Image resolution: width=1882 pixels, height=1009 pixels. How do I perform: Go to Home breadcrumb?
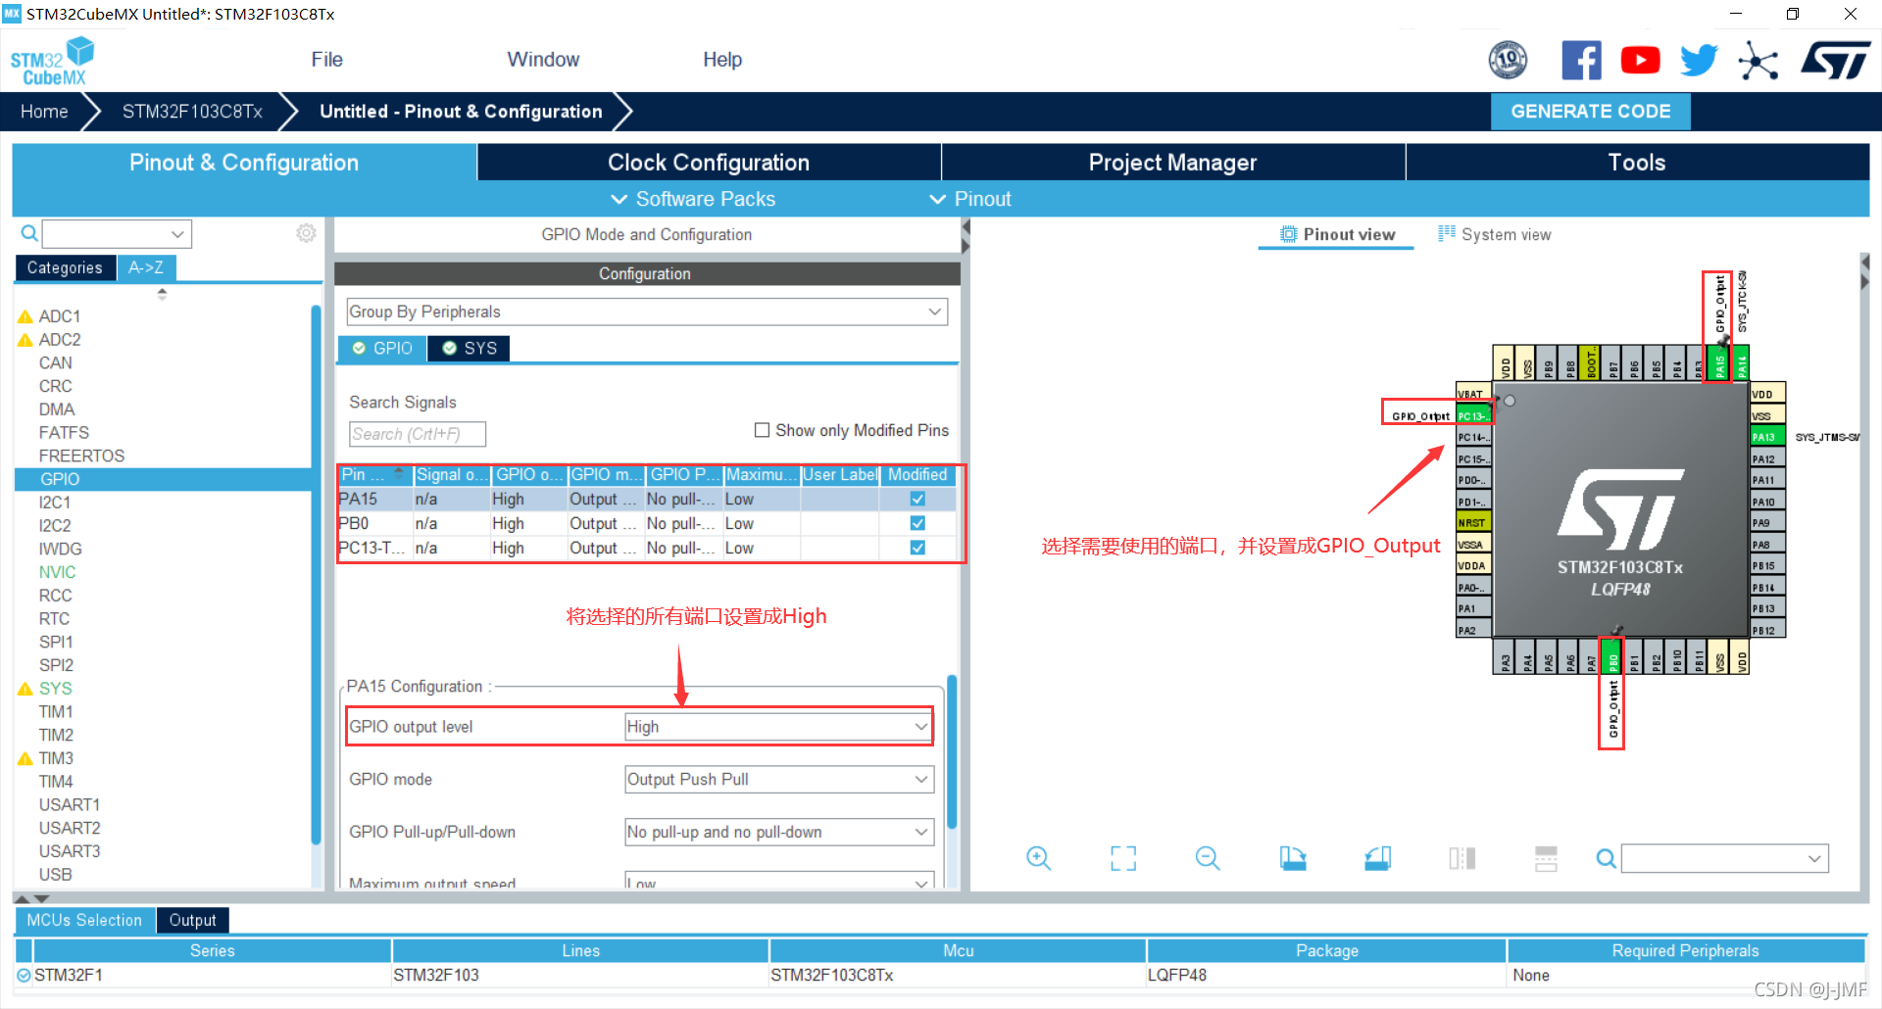(44, 112)
